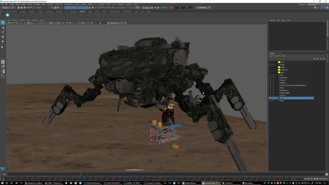Viewport: 329px width, 185px height.
Task: Toggle visibility V of layer2
Action: 270,65
